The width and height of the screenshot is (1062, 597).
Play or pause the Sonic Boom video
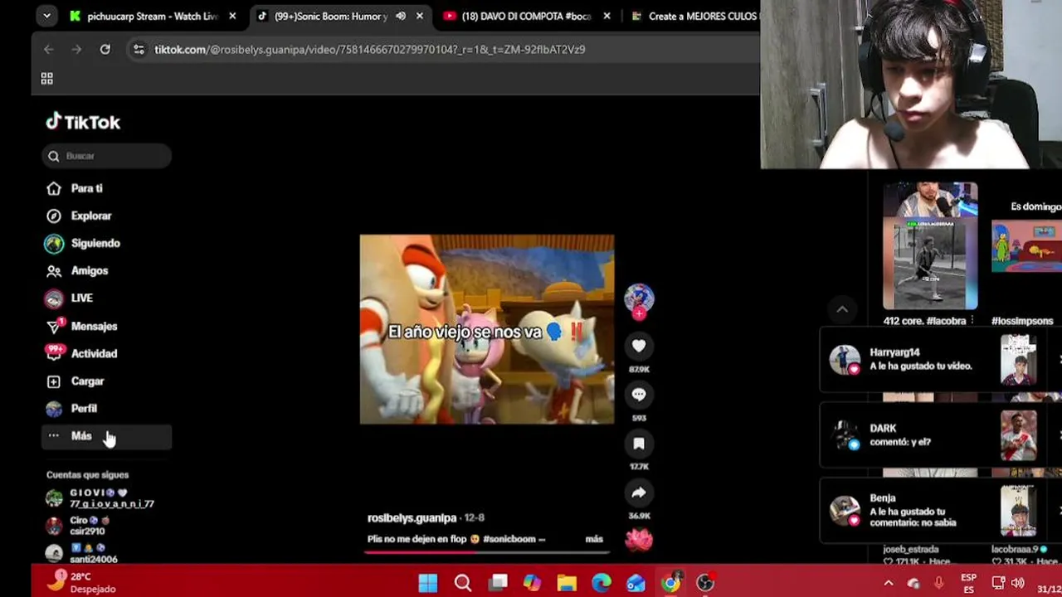point(487,329)
